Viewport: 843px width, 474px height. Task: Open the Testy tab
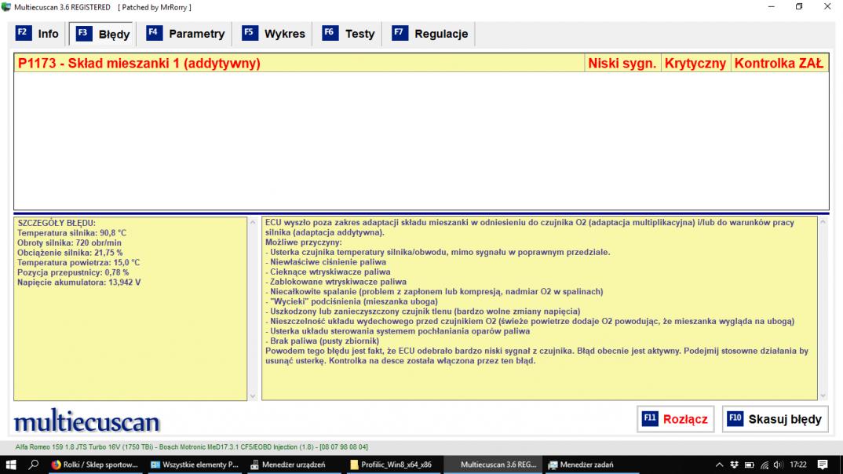[349, 34]
